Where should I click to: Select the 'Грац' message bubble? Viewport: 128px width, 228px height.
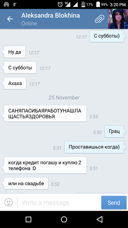click(x=114, y=131)
